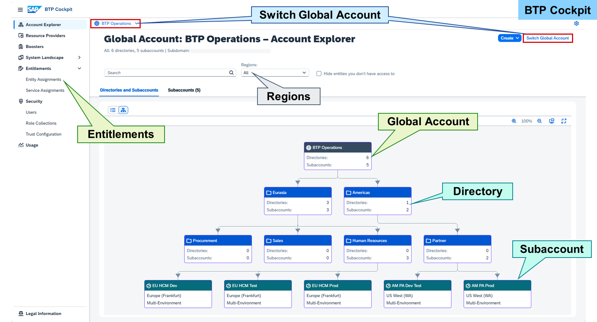Click the Entitlements sidebar icon

(21, 69)
